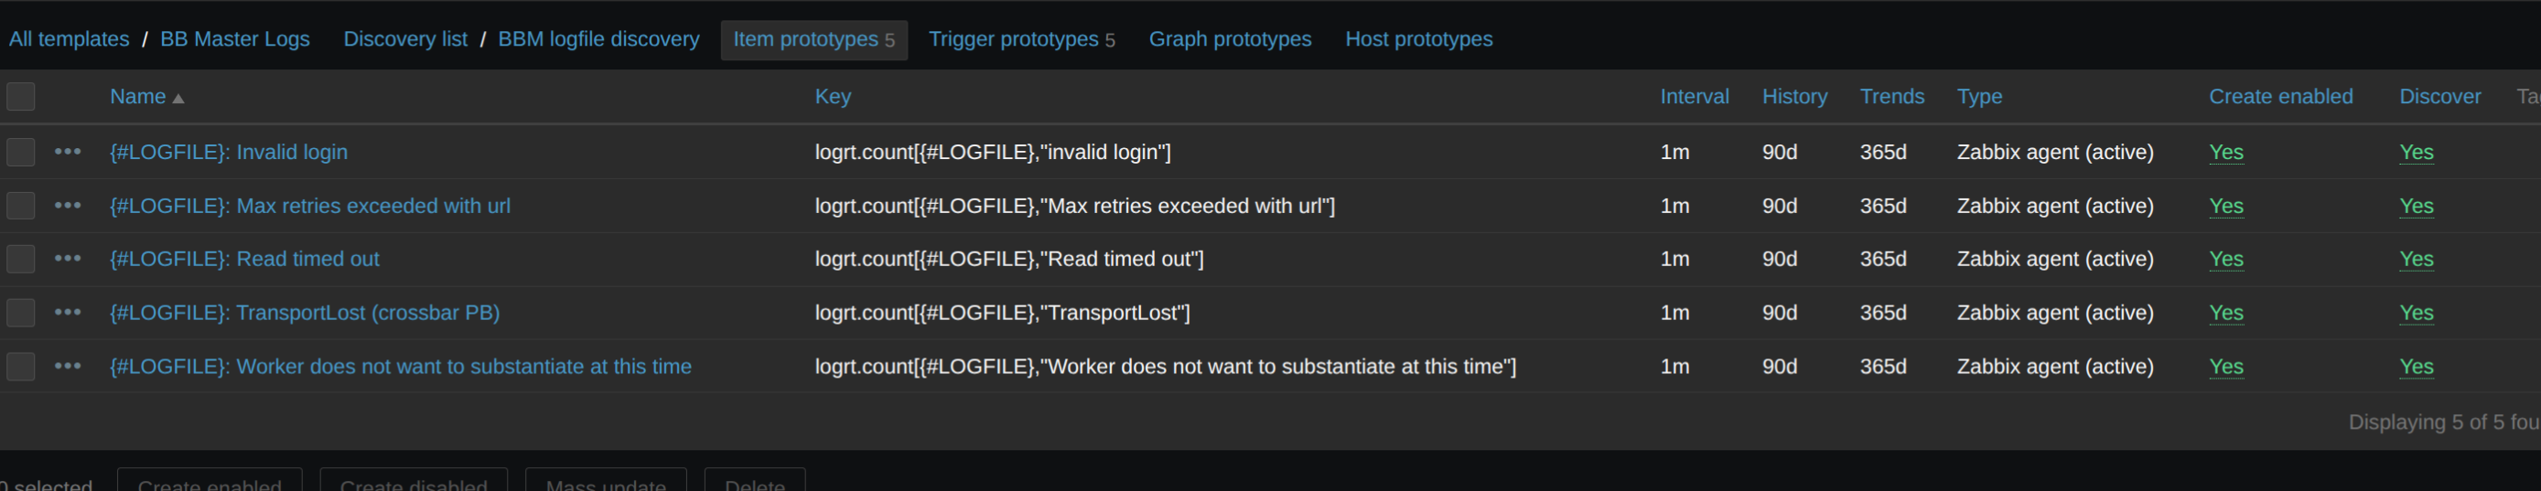This screenshot has width=2541, height=491.
Task: Open the three-dot menu for Read timed out row
Action: point(67,259)
